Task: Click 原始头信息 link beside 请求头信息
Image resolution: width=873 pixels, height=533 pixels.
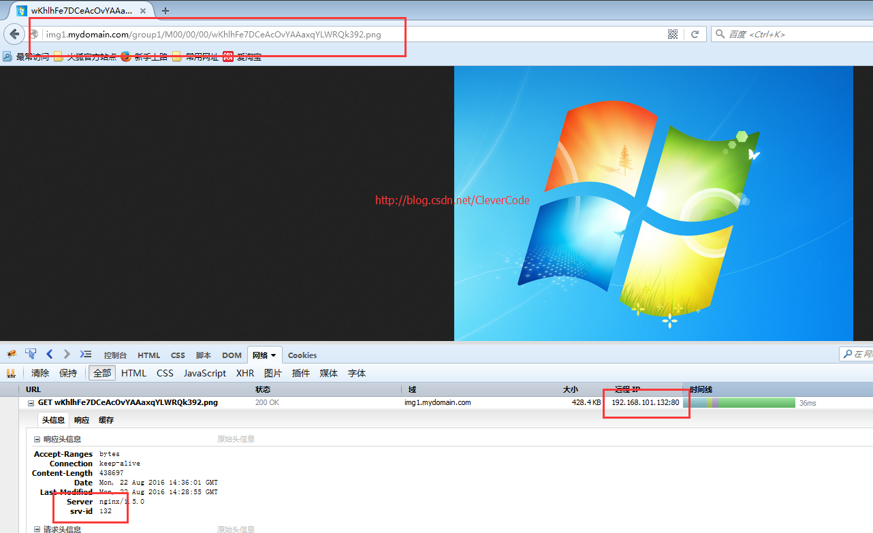Action: 236,529
